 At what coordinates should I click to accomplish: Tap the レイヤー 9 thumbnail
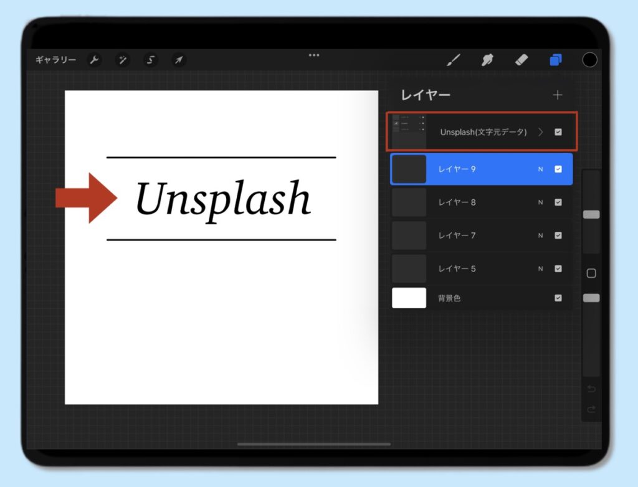(x=409, y=169)
